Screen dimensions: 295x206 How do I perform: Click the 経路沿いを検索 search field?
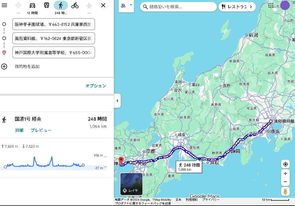click(x=180, y=7)
